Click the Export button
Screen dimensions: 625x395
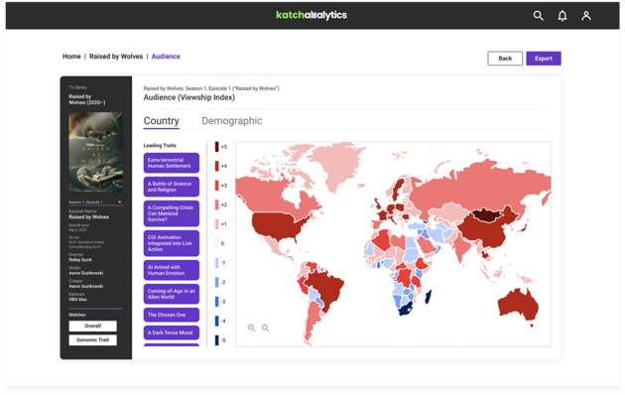tap(544, 59)
